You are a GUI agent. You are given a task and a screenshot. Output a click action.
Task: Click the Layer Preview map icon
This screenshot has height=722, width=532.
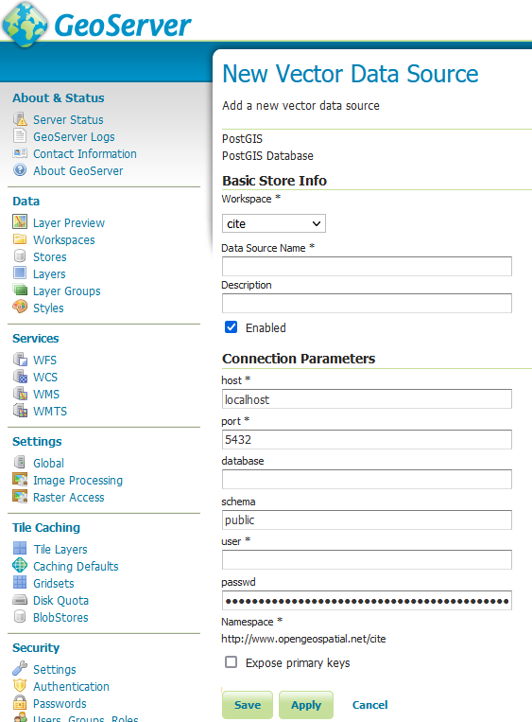[20, 222]
